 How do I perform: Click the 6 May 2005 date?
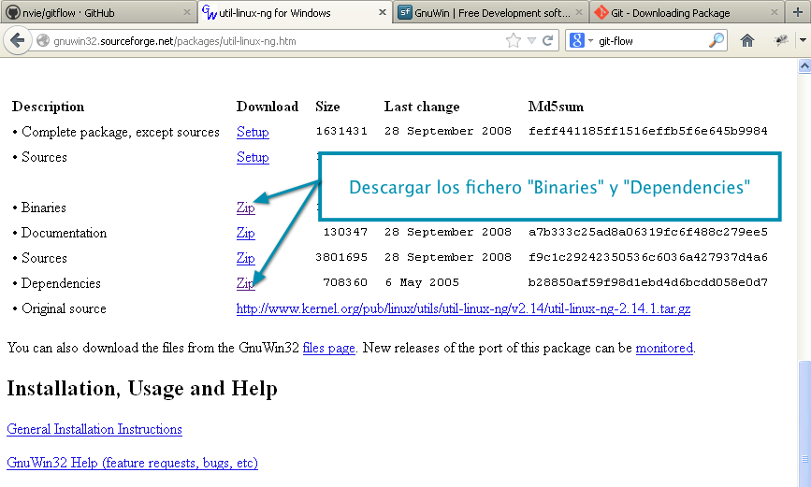click(x=422, y=282)
